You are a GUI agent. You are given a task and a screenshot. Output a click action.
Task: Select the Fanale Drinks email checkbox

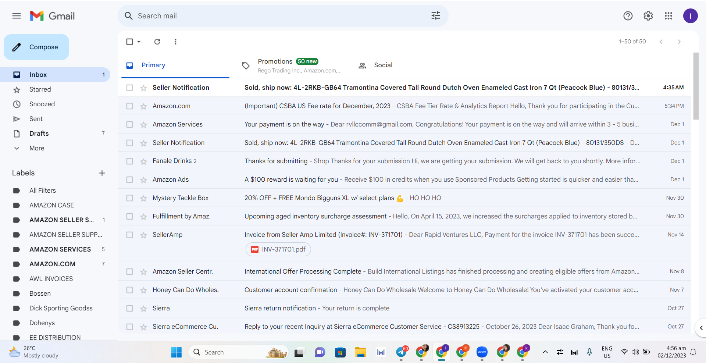tap(129, 161)
